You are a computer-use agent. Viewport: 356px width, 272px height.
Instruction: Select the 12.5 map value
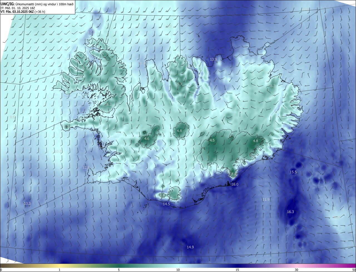pos(86,167)
